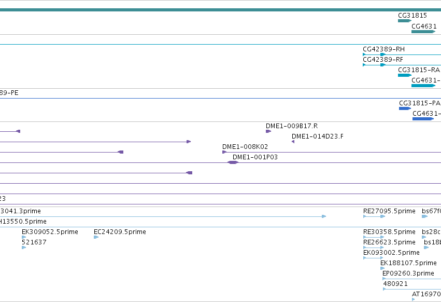441x302 pixels.
Task: Select the CG42389-RF transcript label
Action: click(383, 60)
